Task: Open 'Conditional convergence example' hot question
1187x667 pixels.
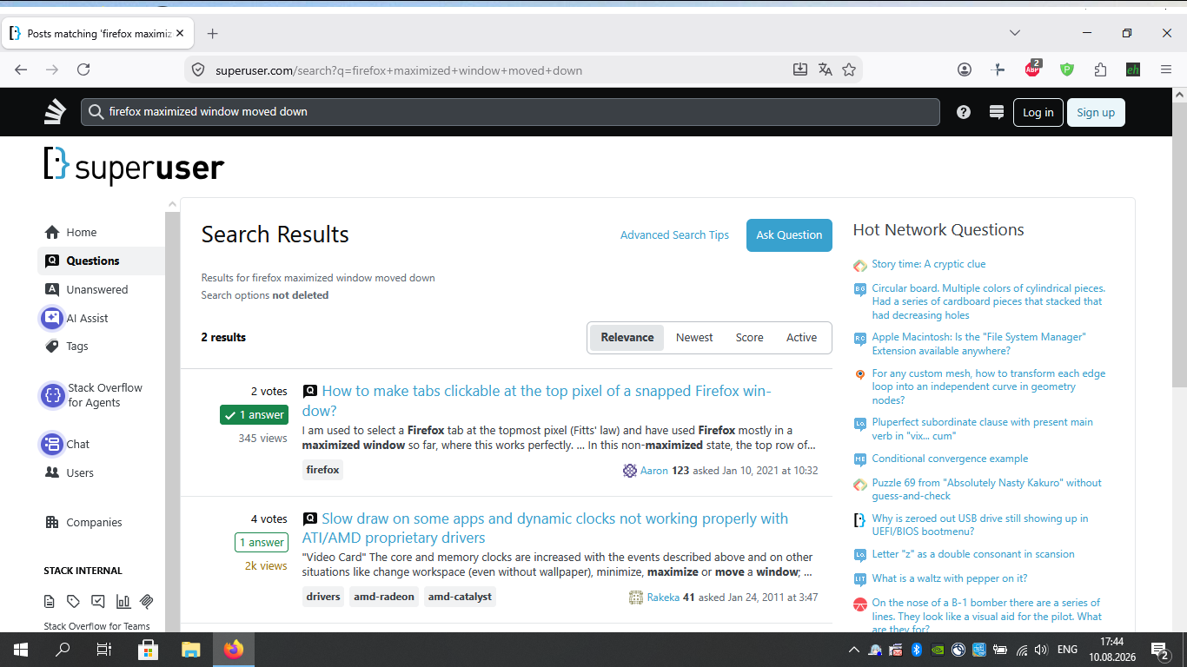Action: (950, 459)
